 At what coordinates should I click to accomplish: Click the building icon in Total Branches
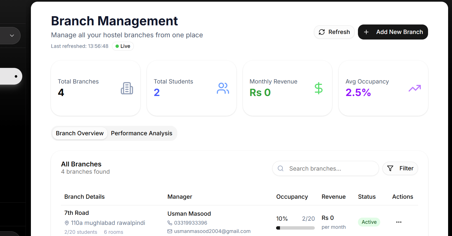(x=127, y=88)
